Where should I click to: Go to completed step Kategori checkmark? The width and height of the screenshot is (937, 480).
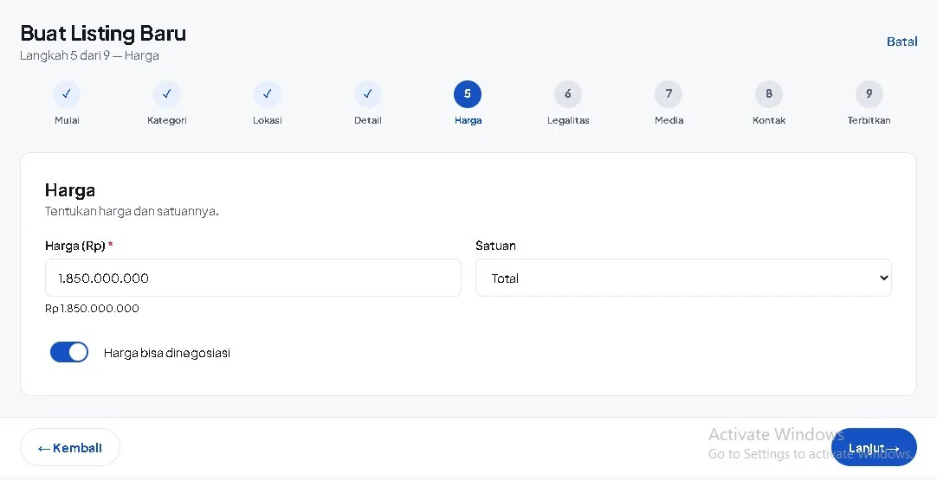167,93
